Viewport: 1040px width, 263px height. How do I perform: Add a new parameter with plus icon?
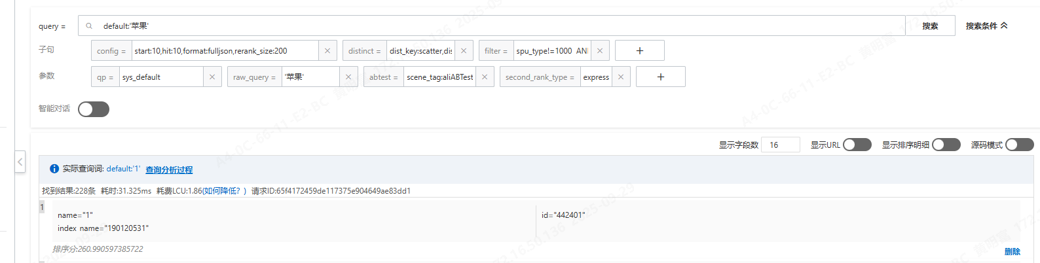click(661, 77)
